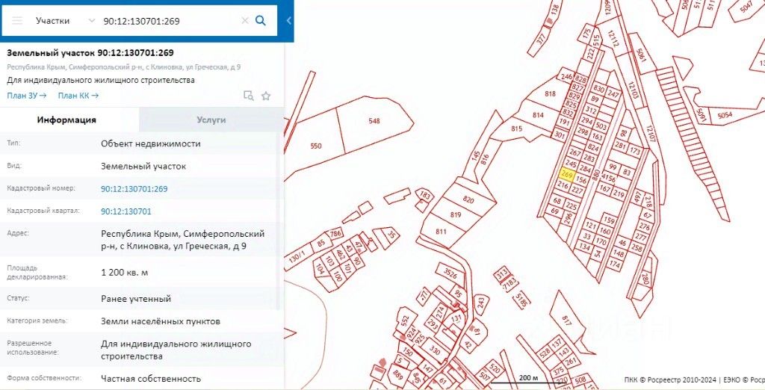Click the 'Частная собственность' ownership value
Viewport: 765px width, 390px height.
[151, 378]
